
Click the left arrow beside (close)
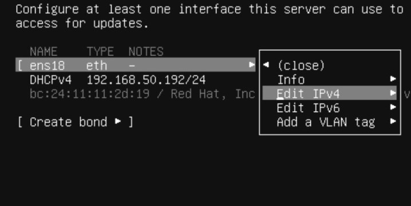[266, 65]
